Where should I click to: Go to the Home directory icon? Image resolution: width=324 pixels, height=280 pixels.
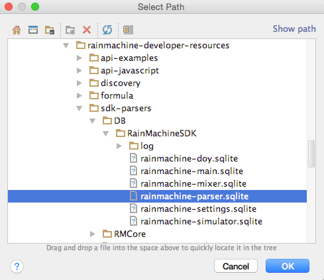[x=17, y=30]
